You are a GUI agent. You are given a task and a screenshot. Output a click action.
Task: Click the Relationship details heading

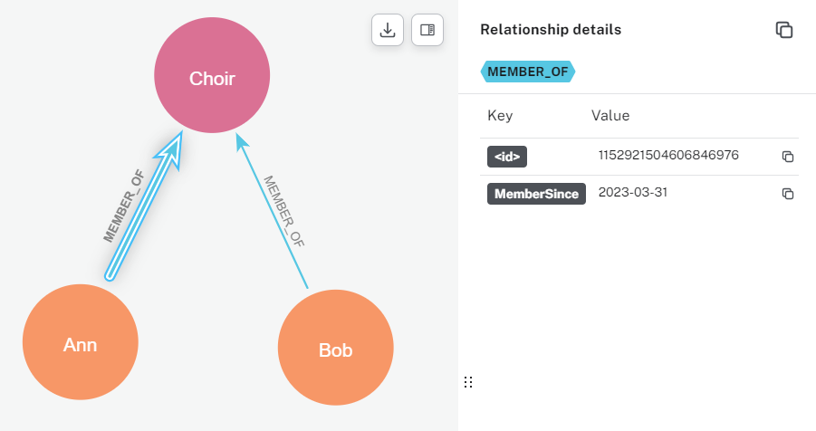pyautogui.click(x=551, y=30)
